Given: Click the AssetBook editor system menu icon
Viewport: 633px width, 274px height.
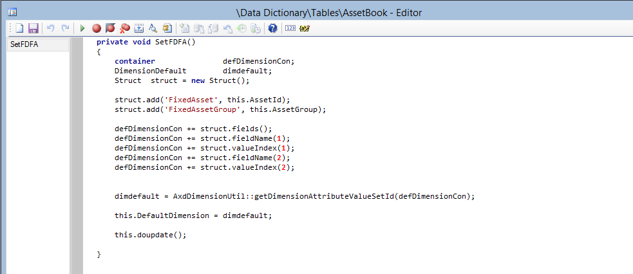Looking at the screenshot, I should pos(12,12).
